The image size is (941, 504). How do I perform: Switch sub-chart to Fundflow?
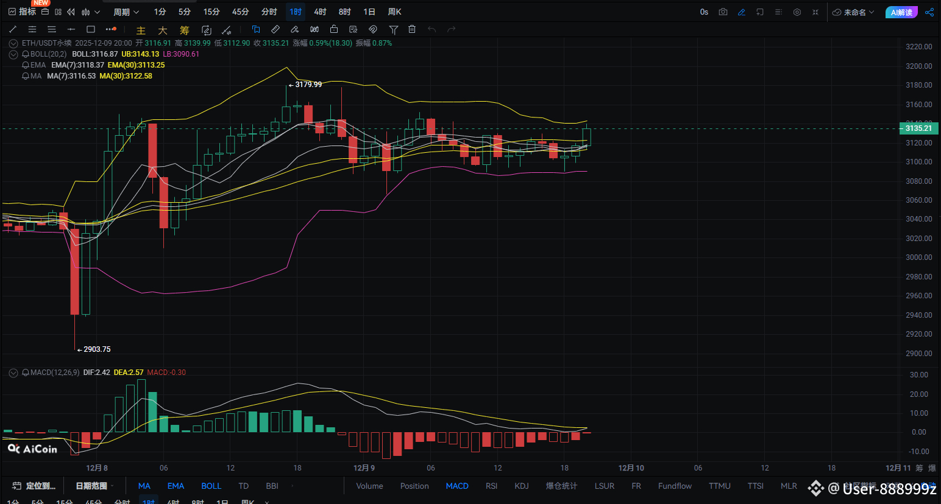(675, 486)
